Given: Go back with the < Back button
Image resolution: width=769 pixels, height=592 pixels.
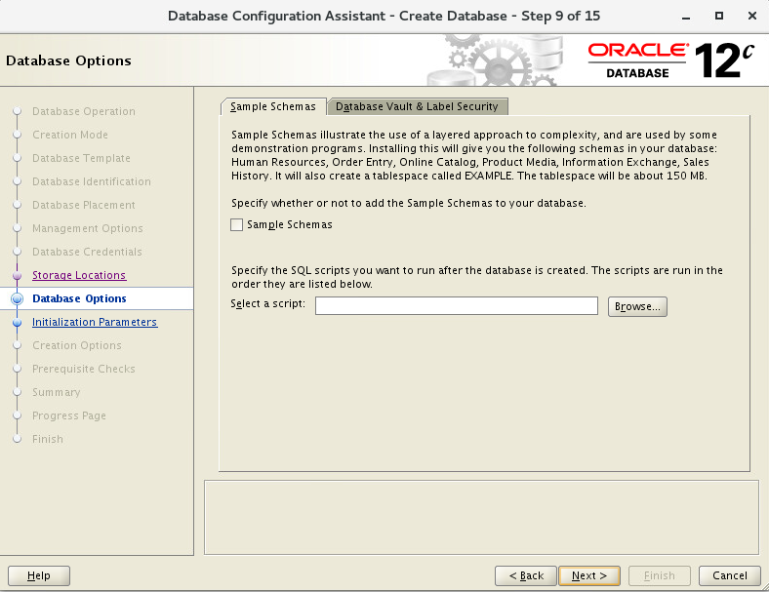Looking at the screenshot, I should pyautogui.click(x=526, y=575).
